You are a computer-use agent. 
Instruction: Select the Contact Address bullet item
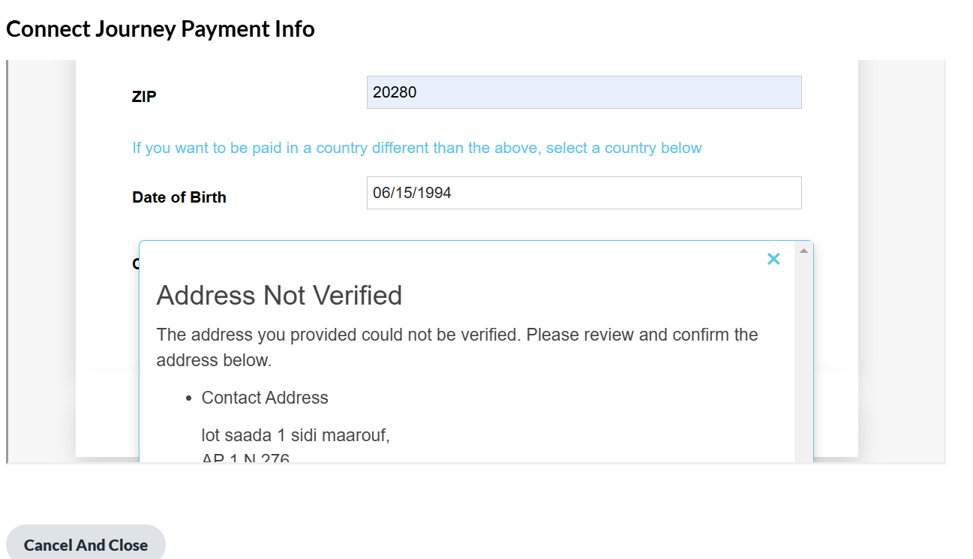pyautogui.click(x=265, y=398)
